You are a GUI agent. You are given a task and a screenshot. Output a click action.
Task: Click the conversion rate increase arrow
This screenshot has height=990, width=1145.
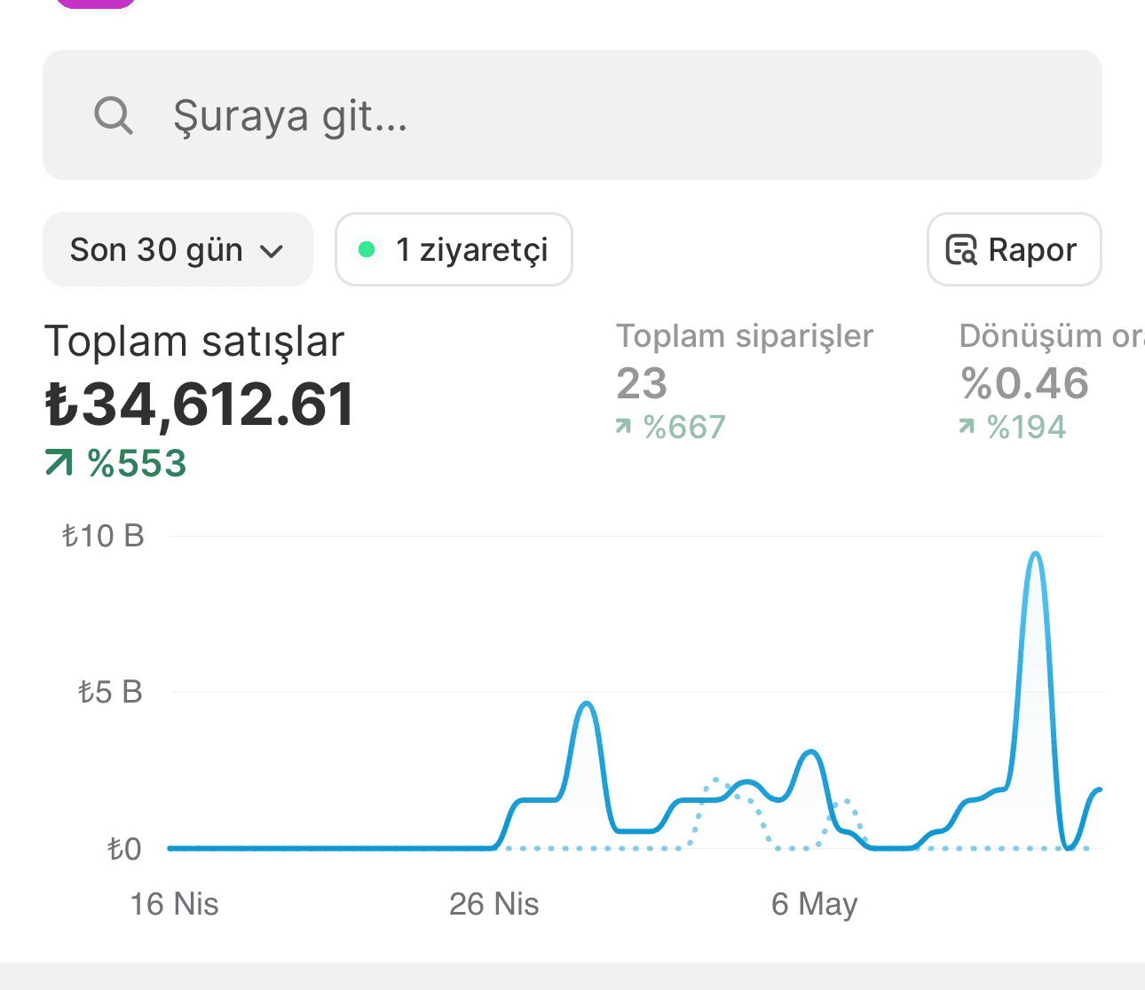tap(967, 428)
